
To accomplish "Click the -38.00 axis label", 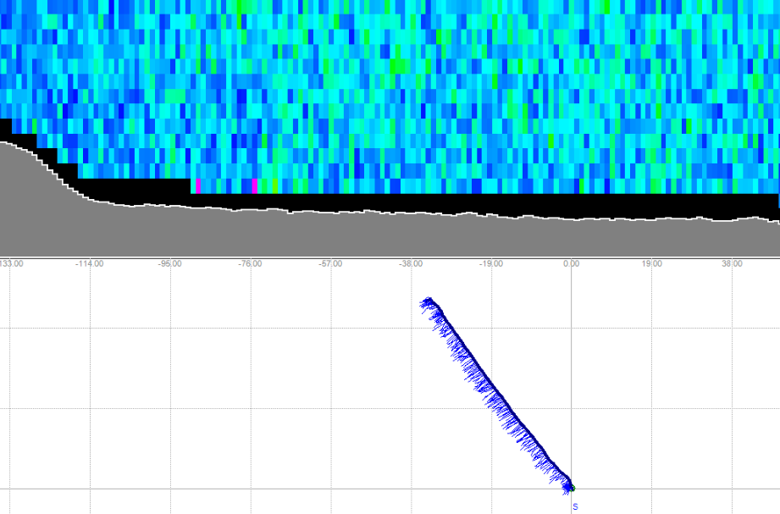I will click(x=411, y=263).
